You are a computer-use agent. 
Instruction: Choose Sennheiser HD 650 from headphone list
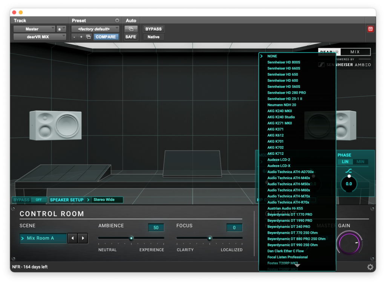click(282, 74)
